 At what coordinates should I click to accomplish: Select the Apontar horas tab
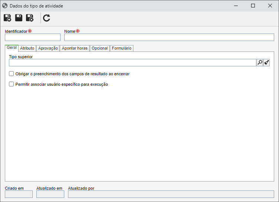(75, 48)
